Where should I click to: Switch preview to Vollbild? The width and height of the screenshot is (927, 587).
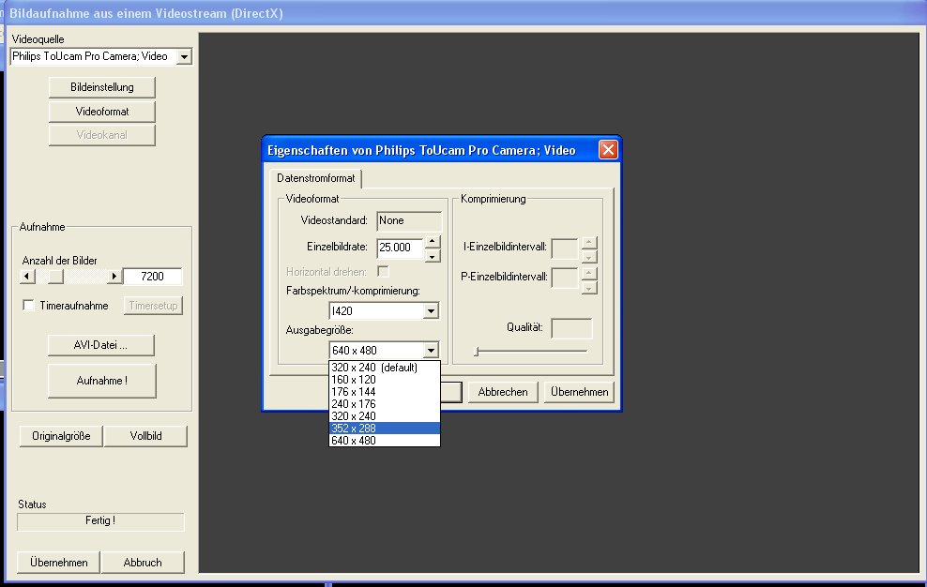coord(145,436)
